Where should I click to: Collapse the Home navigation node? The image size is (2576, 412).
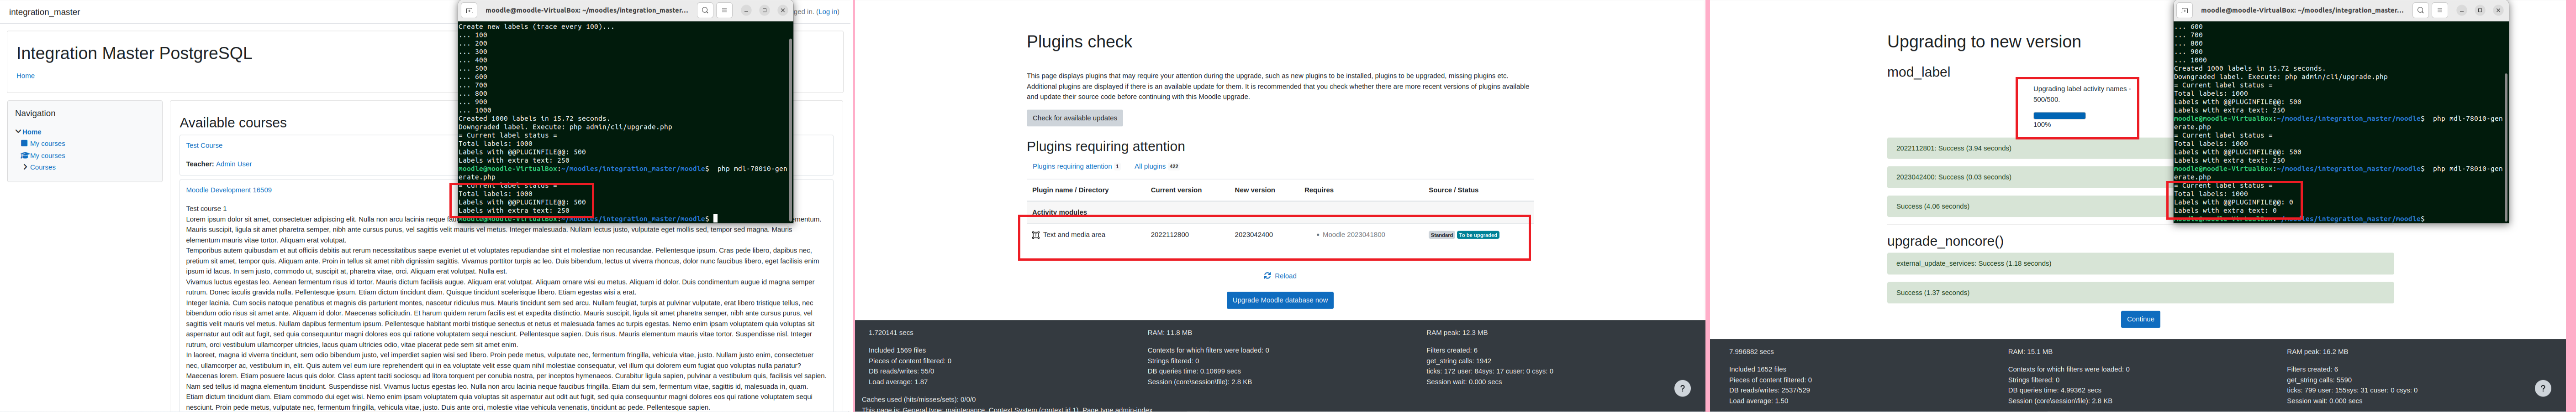tap(18, 132)
